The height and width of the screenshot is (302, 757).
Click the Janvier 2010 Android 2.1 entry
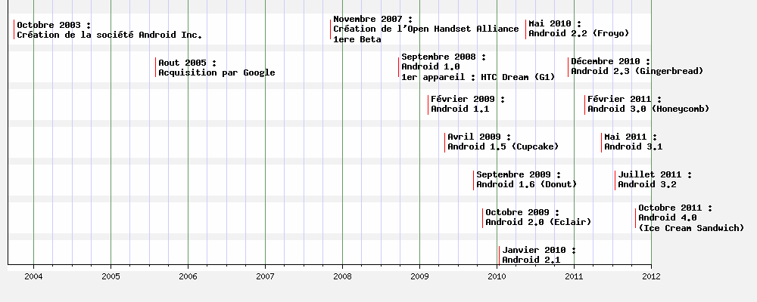click(538, 254)
